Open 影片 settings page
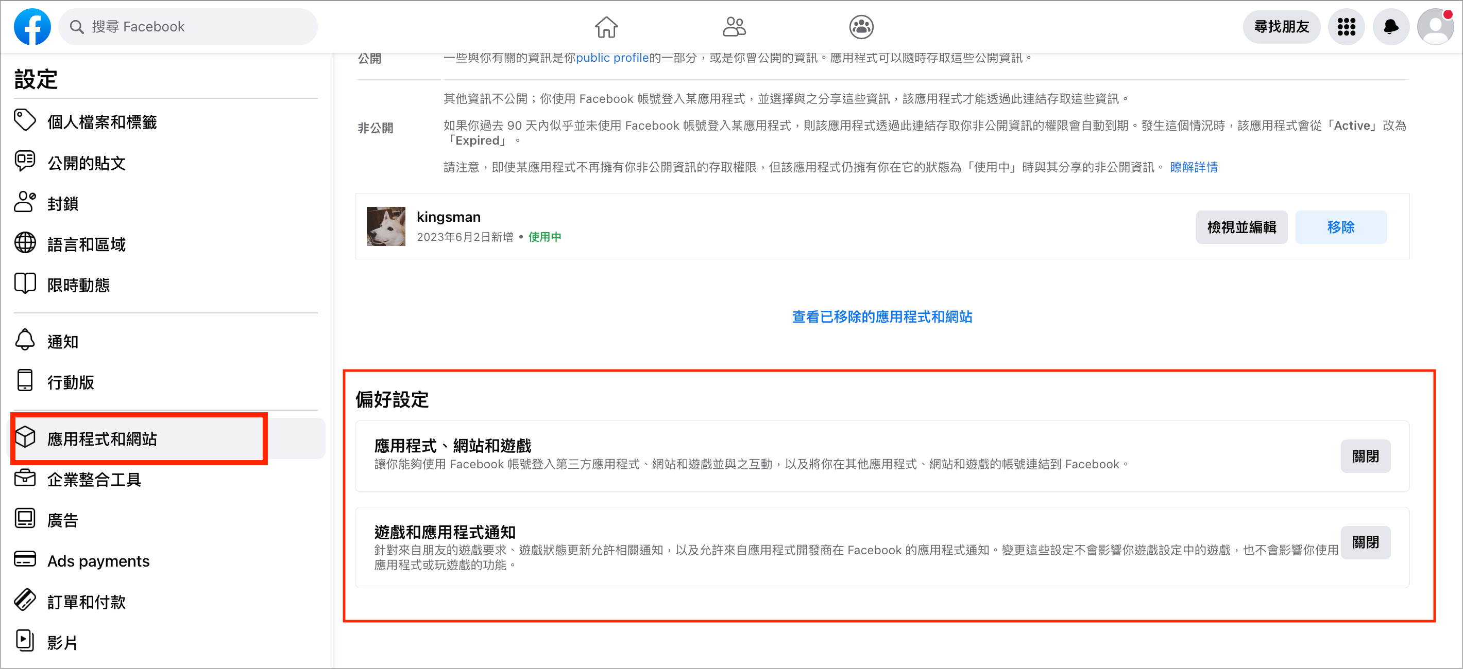 pyautogui.click(x=166, y=642)
